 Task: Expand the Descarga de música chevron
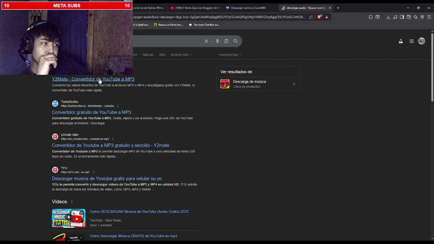click(294, 84)
